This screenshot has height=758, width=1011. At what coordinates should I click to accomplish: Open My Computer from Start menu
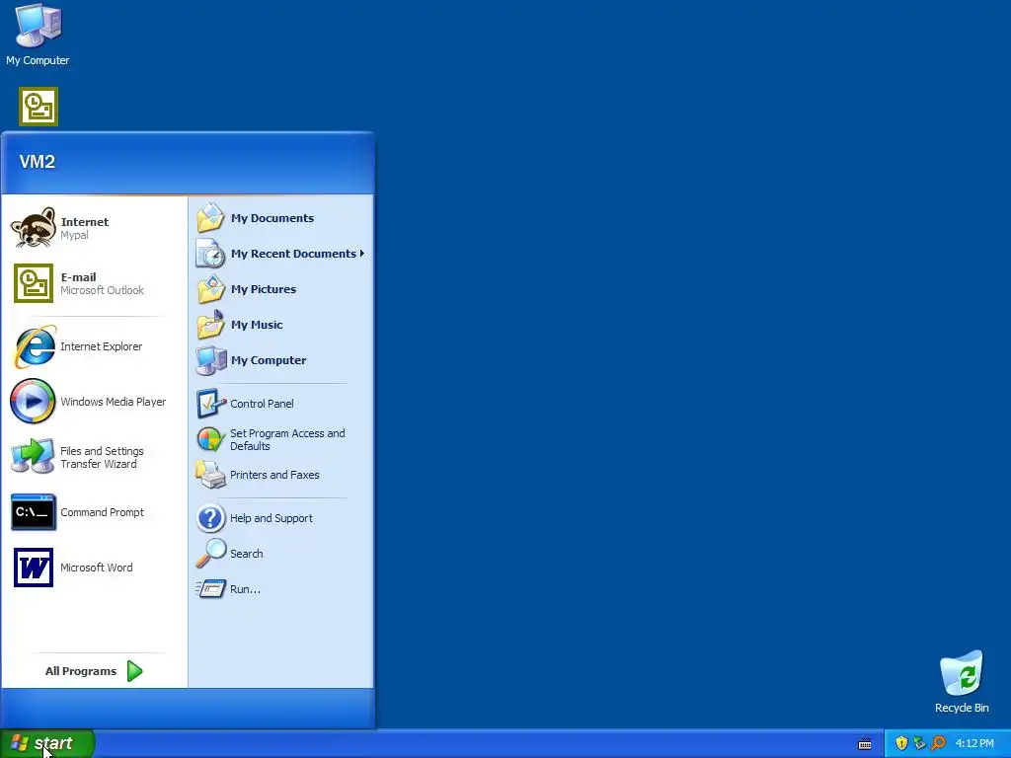click(280, 359)
